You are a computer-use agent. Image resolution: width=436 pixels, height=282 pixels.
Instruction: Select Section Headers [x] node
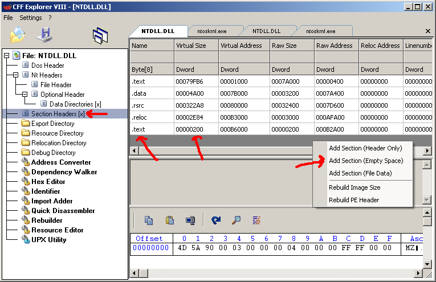click(x=58, y=114)
